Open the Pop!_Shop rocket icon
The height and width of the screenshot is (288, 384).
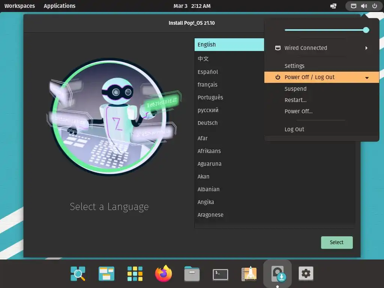pyautogui.click(x=249, y=273)
